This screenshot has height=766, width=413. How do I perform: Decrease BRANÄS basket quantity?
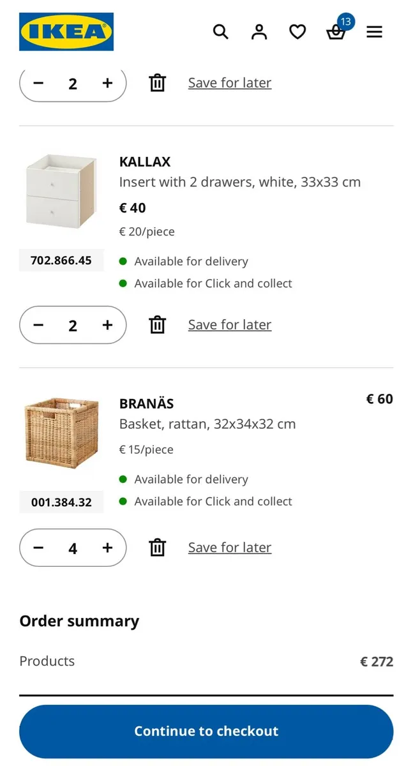[38, 548]
